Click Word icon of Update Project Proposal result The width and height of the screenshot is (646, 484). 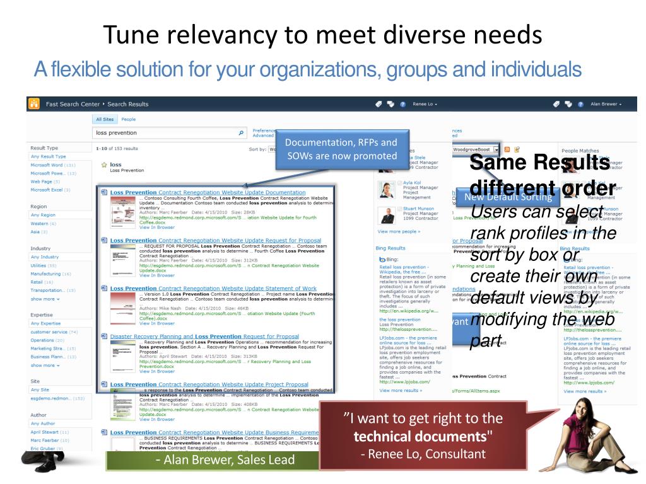pos(104,384)
